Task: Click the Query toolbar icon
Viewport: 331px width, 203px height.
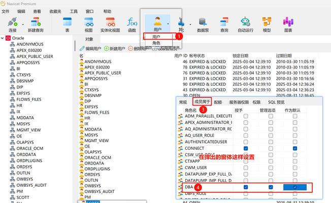Action: coord(224,22)
